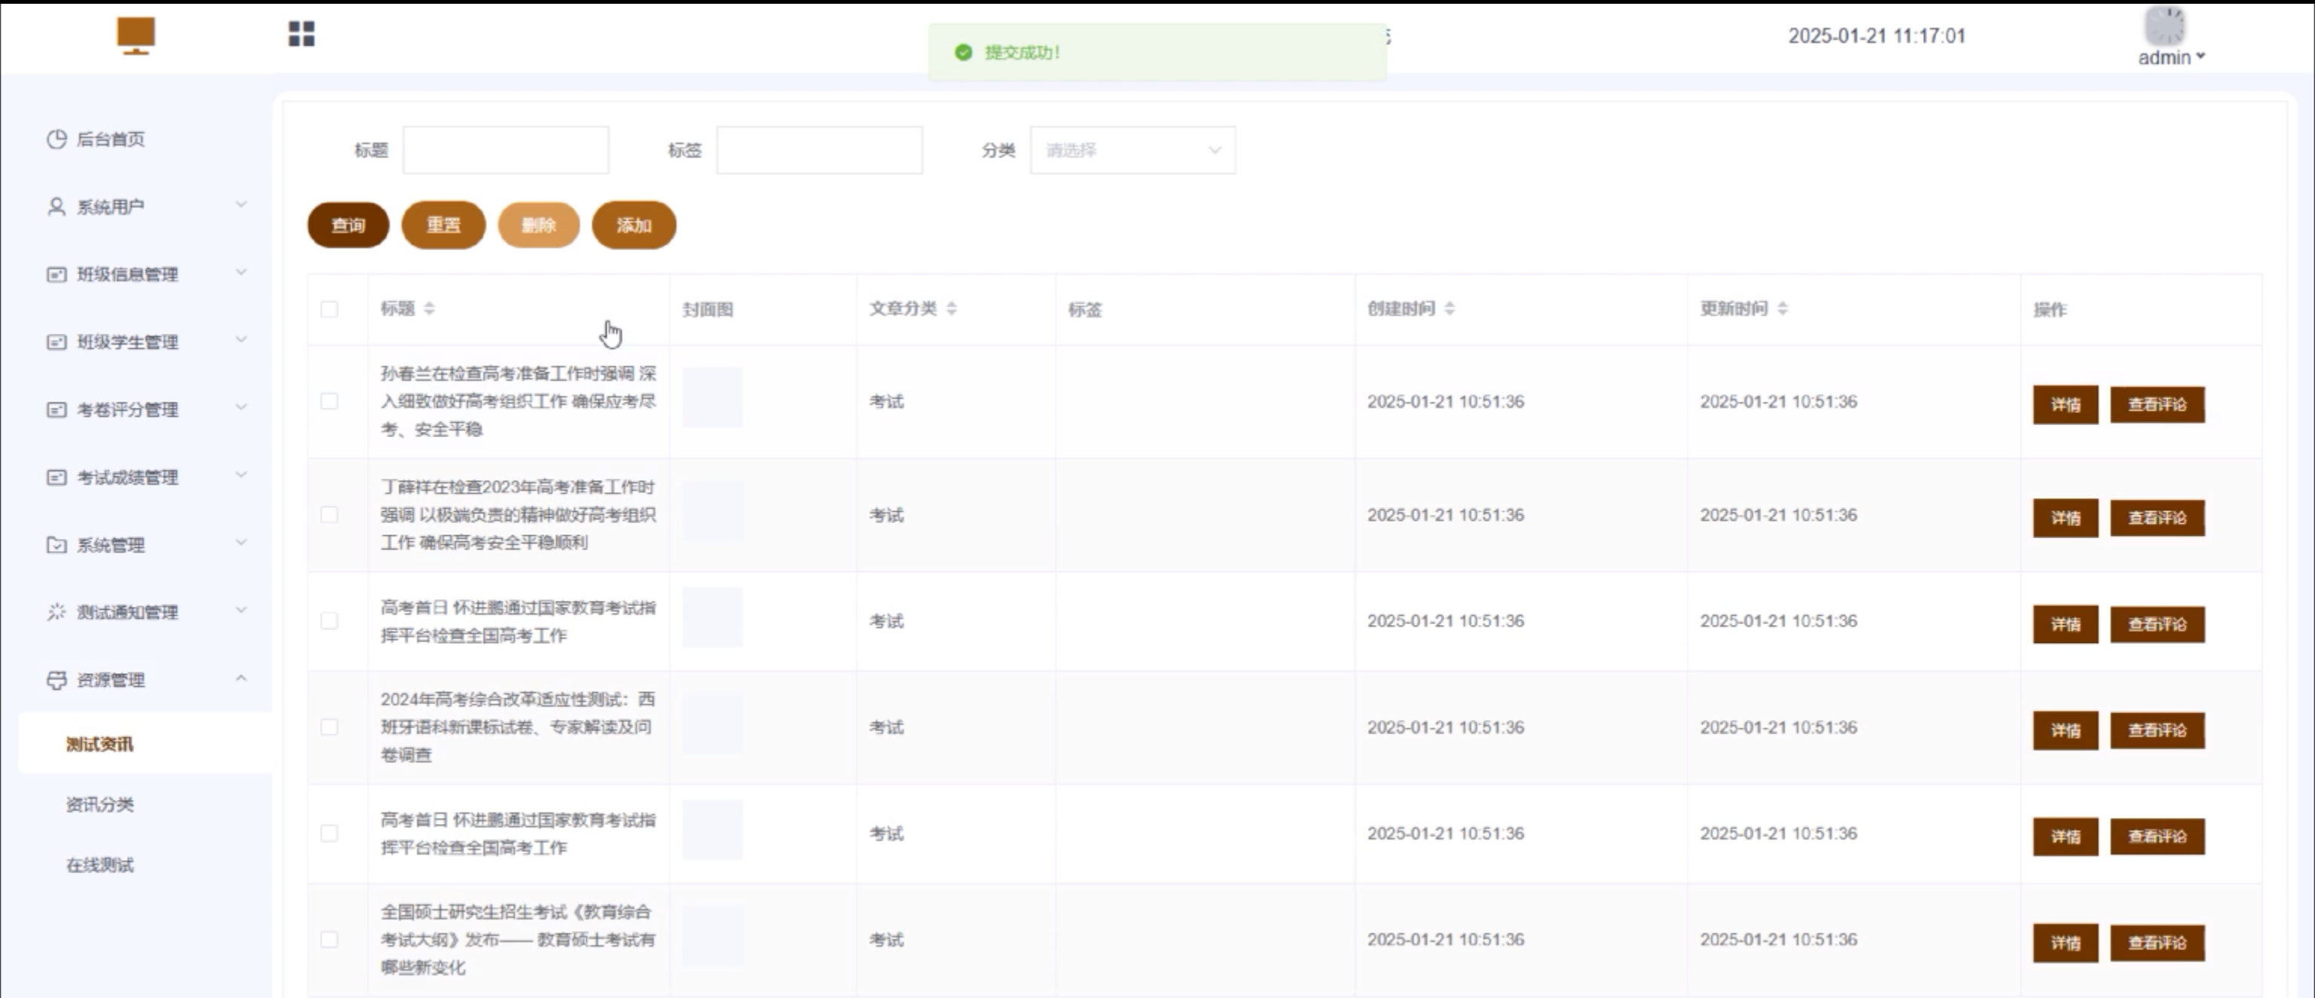Click the 测试通知管理 spinner icon
The image size is (2315, 998).
pos(57,612)
